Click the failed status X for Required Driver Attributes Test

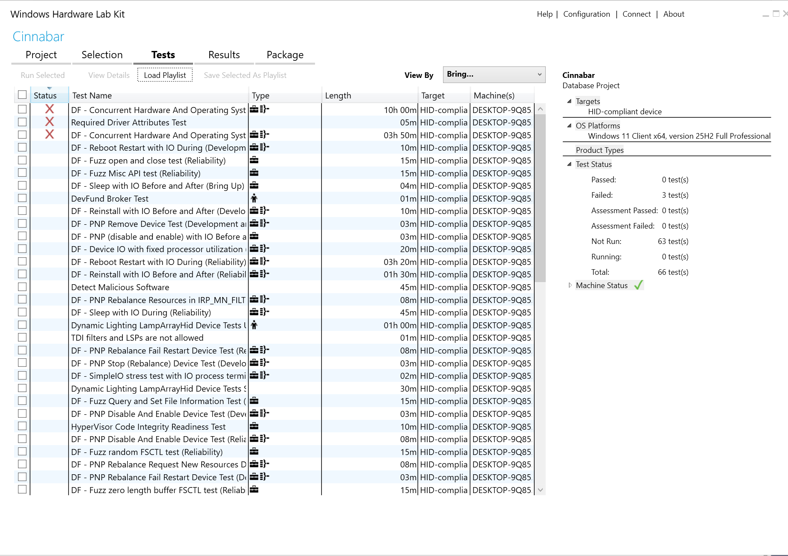[x=50, y=122]
